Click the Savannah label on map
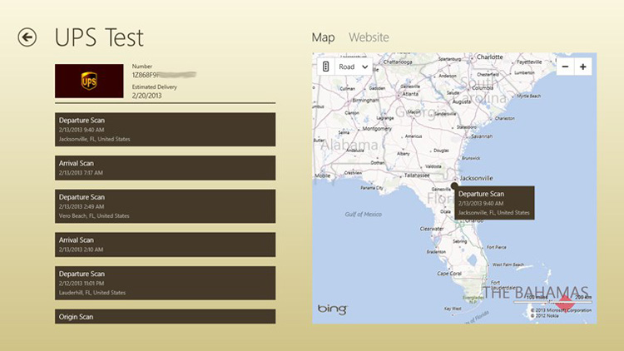624x351 pixels. 482,136
